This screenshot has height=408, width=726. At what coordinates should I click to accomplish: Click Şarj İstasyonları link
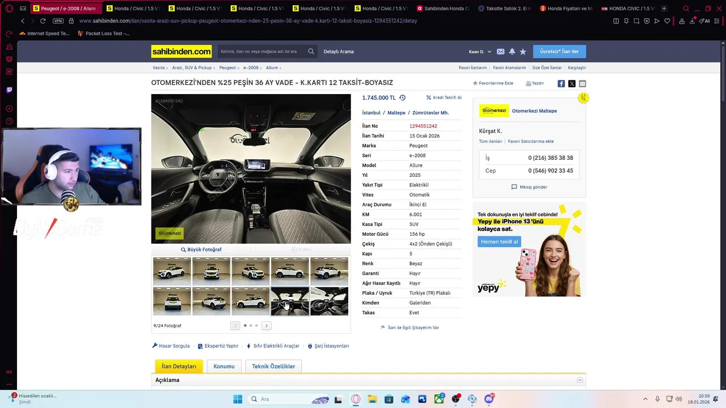coord(328,346)
